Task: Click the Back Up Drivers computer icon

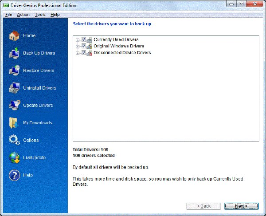Action: tap(14, 53)
